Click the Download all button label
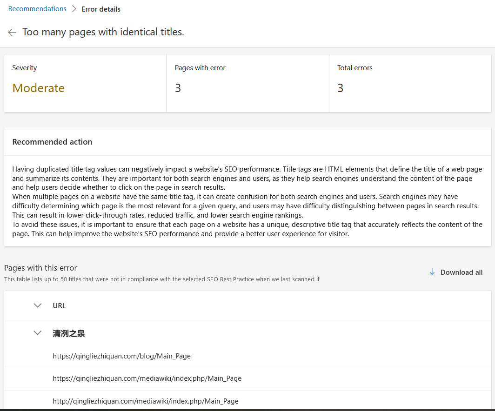495x411 pixels. (461, 272)
